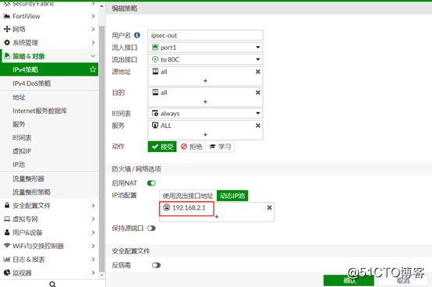Open IPv4策略 menu item

(x=49, y=69)
